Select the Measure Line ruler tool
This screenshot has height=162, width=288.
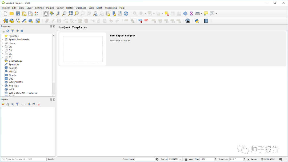197,13
